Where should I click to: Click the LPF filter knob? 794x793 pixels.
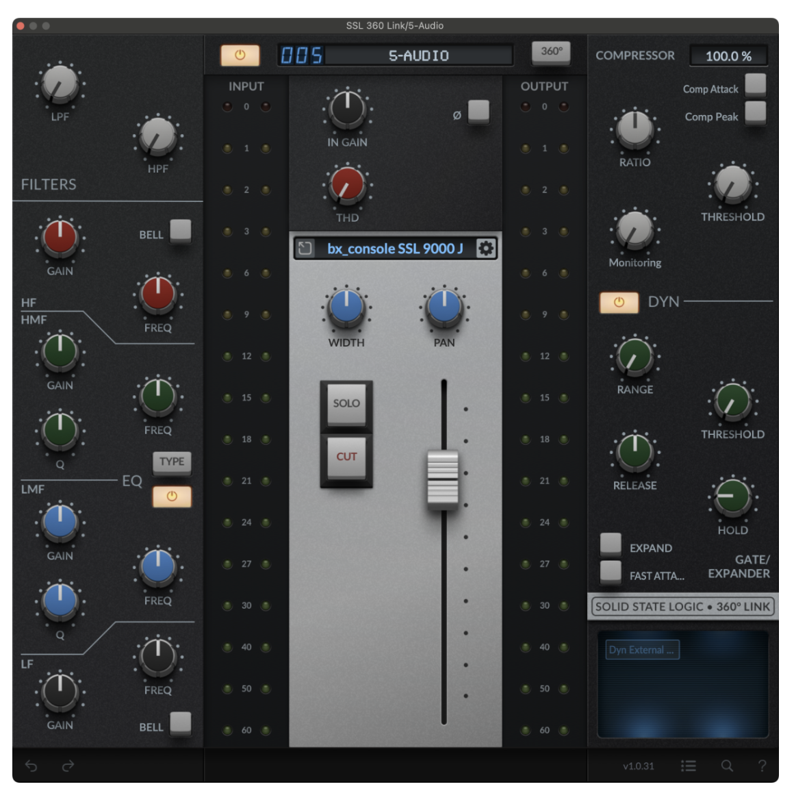coord(60,84)
